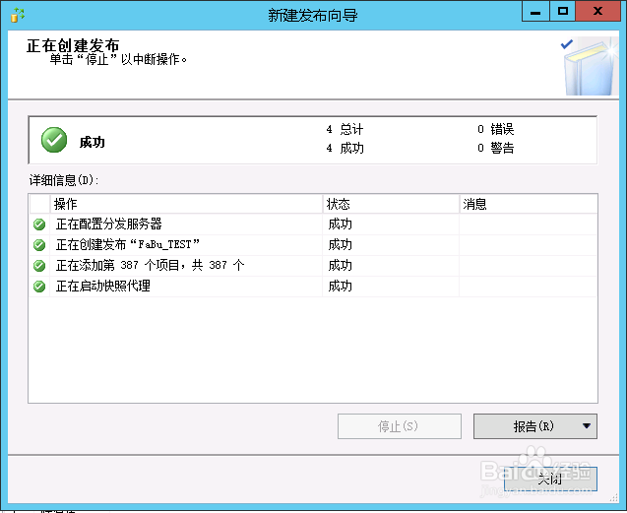
Task: Click the 操作 column header
Action: [x=186, y=204]
